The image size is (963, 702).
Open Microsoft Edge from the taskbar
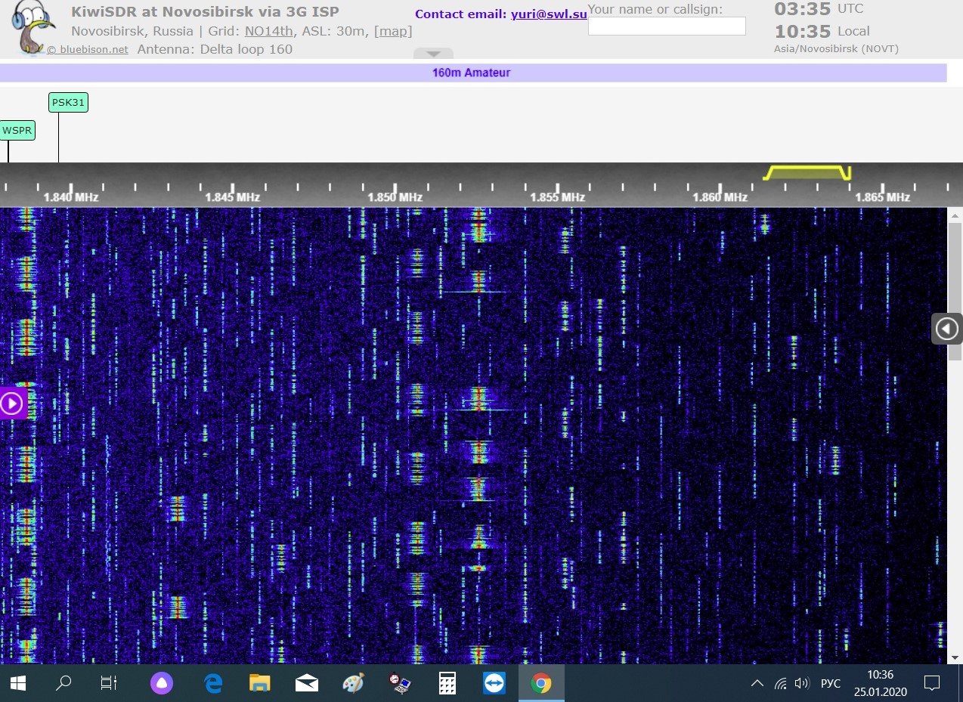(214, 684)
